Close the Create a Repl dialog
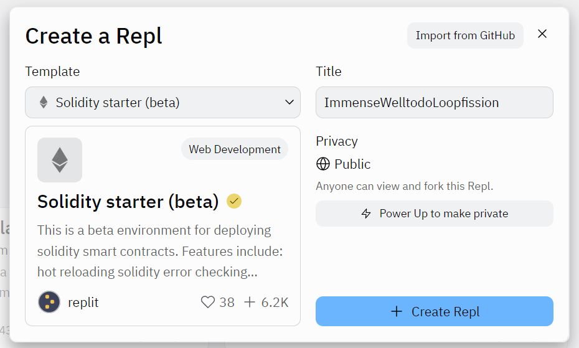 (x=542, y=34)
